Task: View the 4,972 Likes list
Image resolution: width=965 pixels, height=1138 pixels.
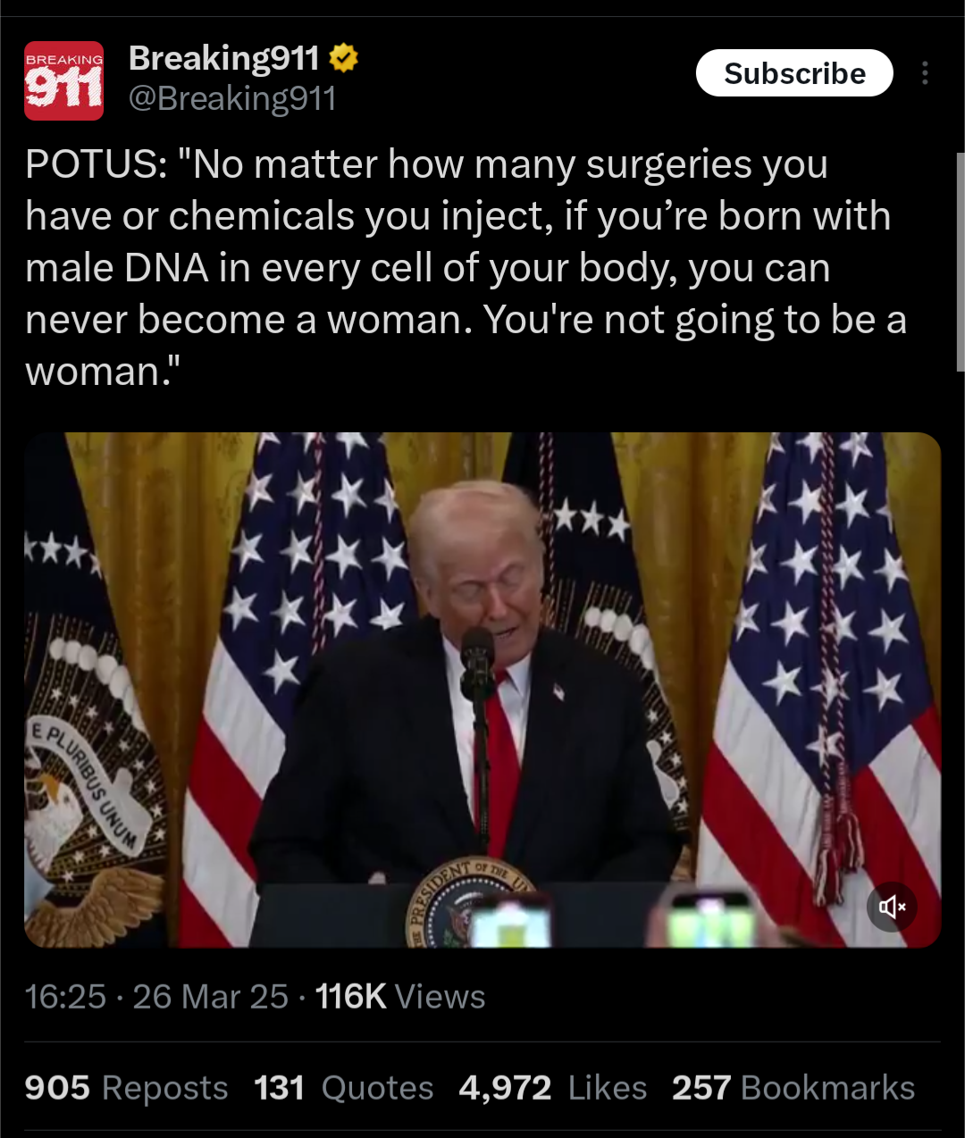Action: click(552, 1088)
